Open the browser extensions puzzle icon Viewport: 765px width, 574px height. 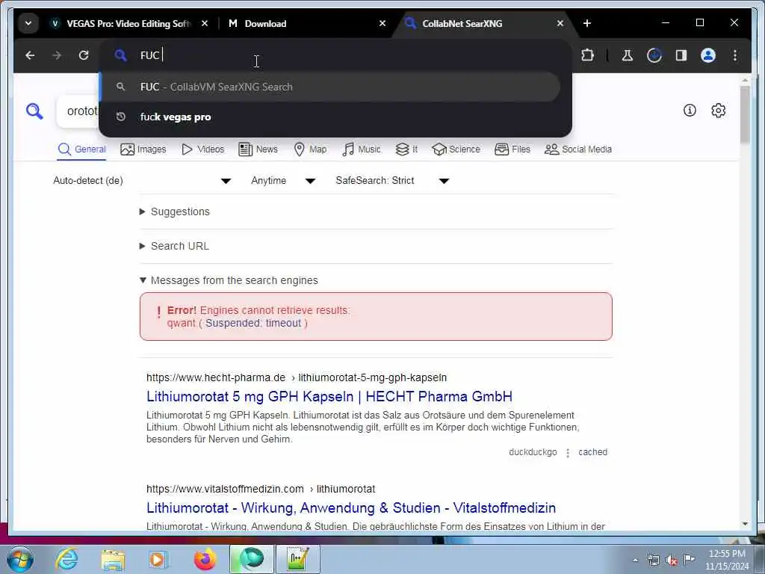pos(587,55)
